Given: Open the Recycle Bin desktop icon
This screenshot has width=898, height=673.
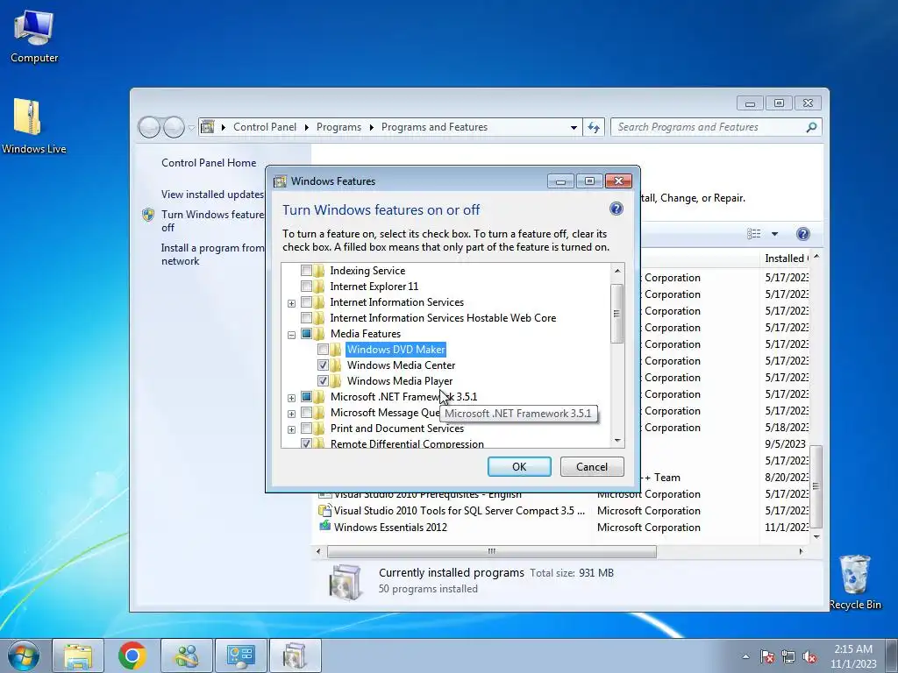Looking at the screenshot, I should pos(854,582).
